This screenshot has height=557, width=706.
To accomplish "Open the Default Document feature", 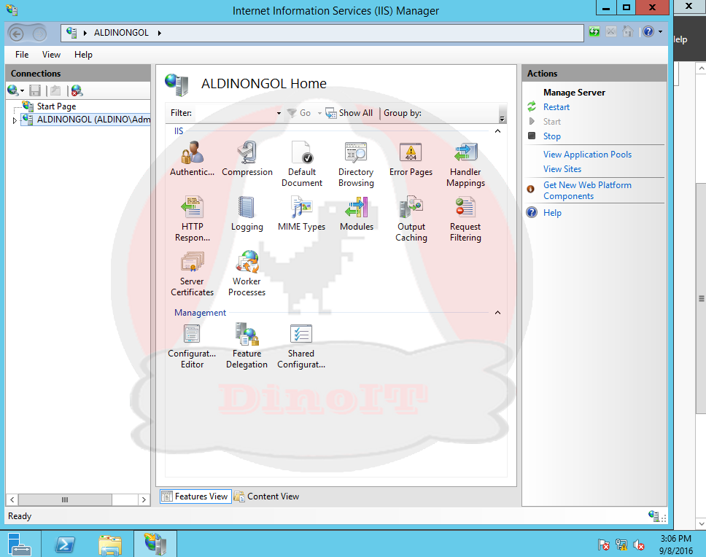I will click(x=302, y=164).
